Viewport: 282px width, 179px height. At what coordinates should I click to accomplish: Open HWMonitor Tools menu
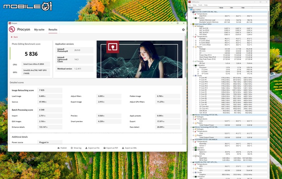pyautogui.click(x=200, y=5)
